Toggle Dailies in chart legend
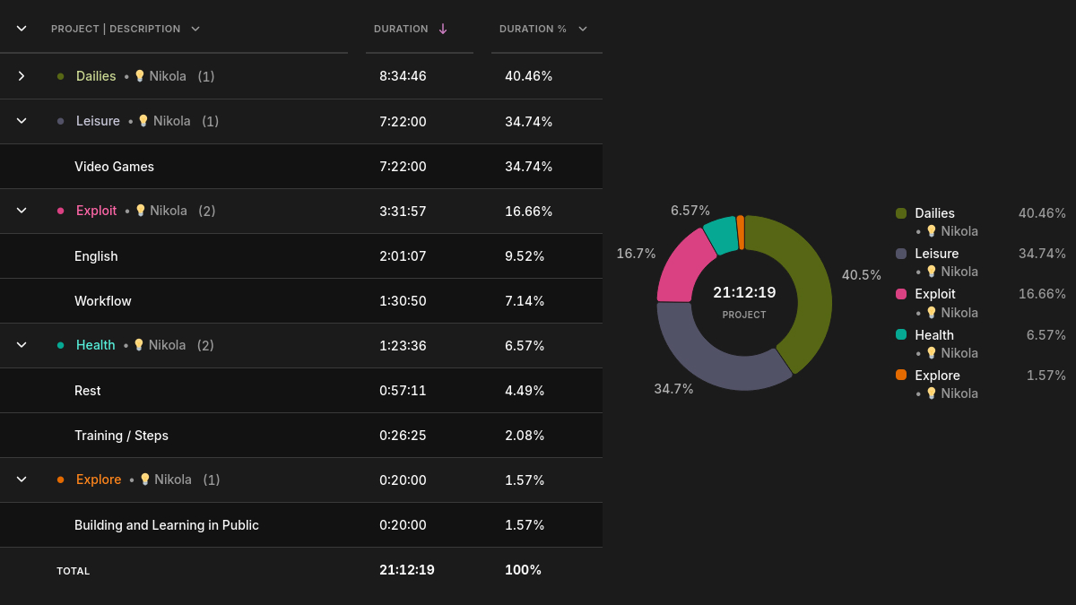Screen dimensions: 1076x605 pos(934,213)
